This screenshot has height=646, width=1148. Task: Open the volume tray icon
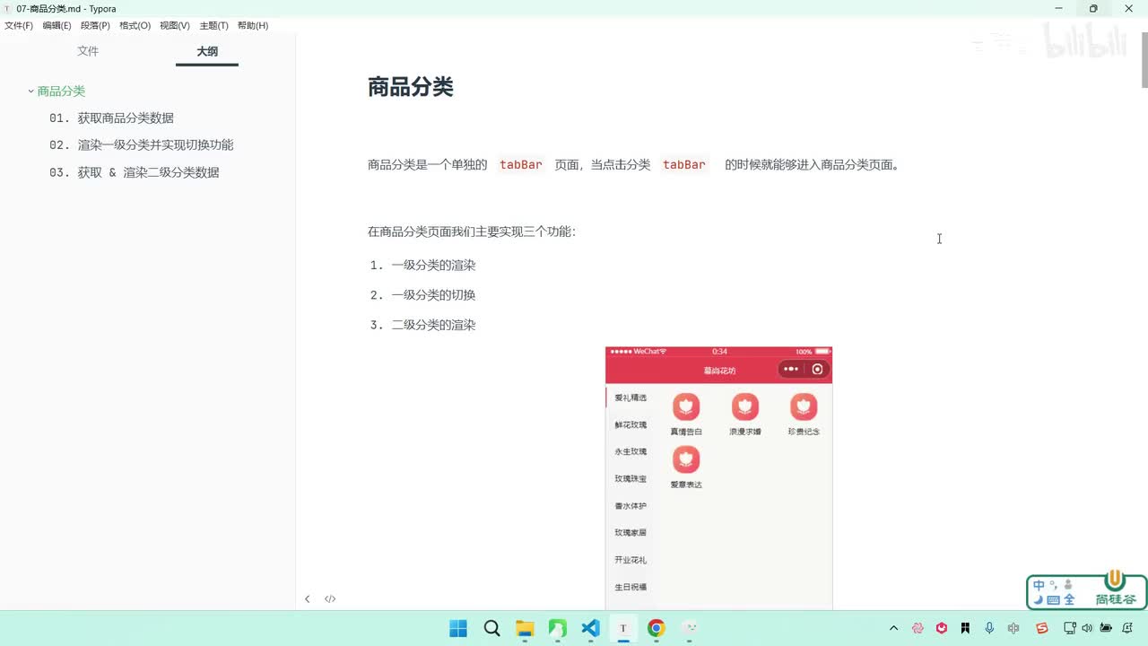tap(1087, 628)
